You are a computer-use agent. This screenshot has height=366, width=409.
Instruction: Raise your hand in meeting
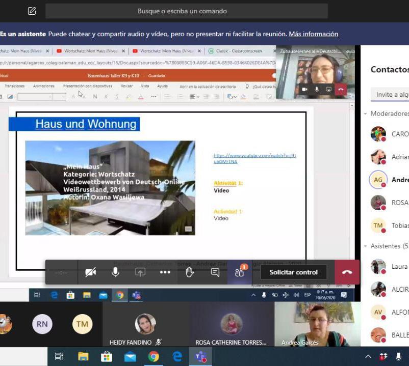[x=190, y=272]
